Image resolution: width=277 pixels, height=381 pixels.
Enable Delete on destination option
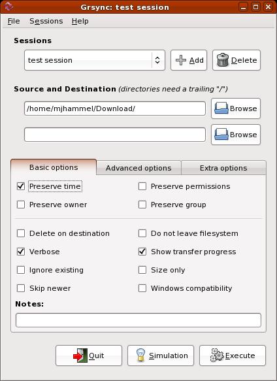[x=21, y=233]
